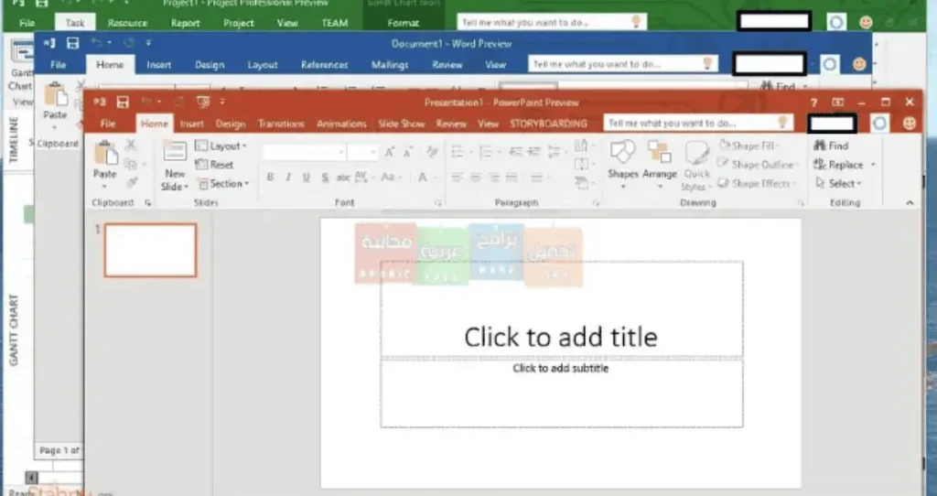This screenshot has height=496, width=937.
Task: Click the Arrange icon in the Drawing group
Action: pos(659,153)
